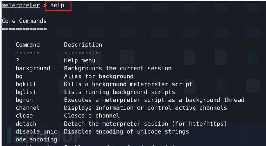Select the bgkill command name
The image size is (266, 146).
[x=26, y=84]
